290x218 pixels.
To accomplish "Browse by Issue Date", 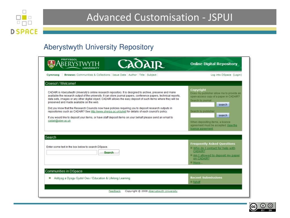I will point(119,75).
